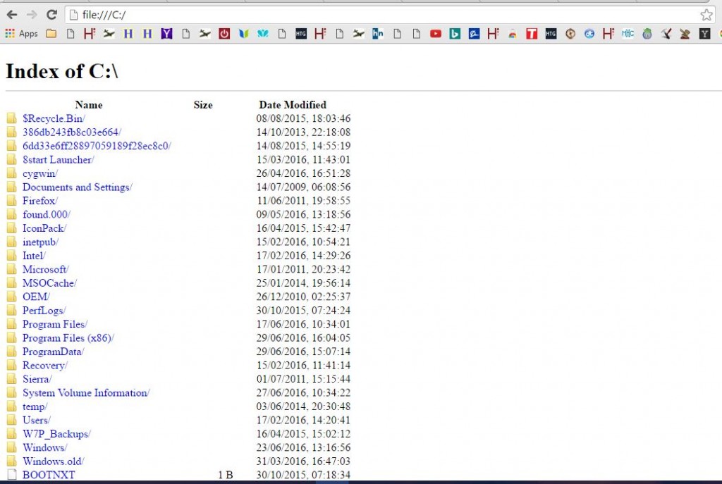Open System Volume Information folder

pyautogui.click(x=86, y=393)
